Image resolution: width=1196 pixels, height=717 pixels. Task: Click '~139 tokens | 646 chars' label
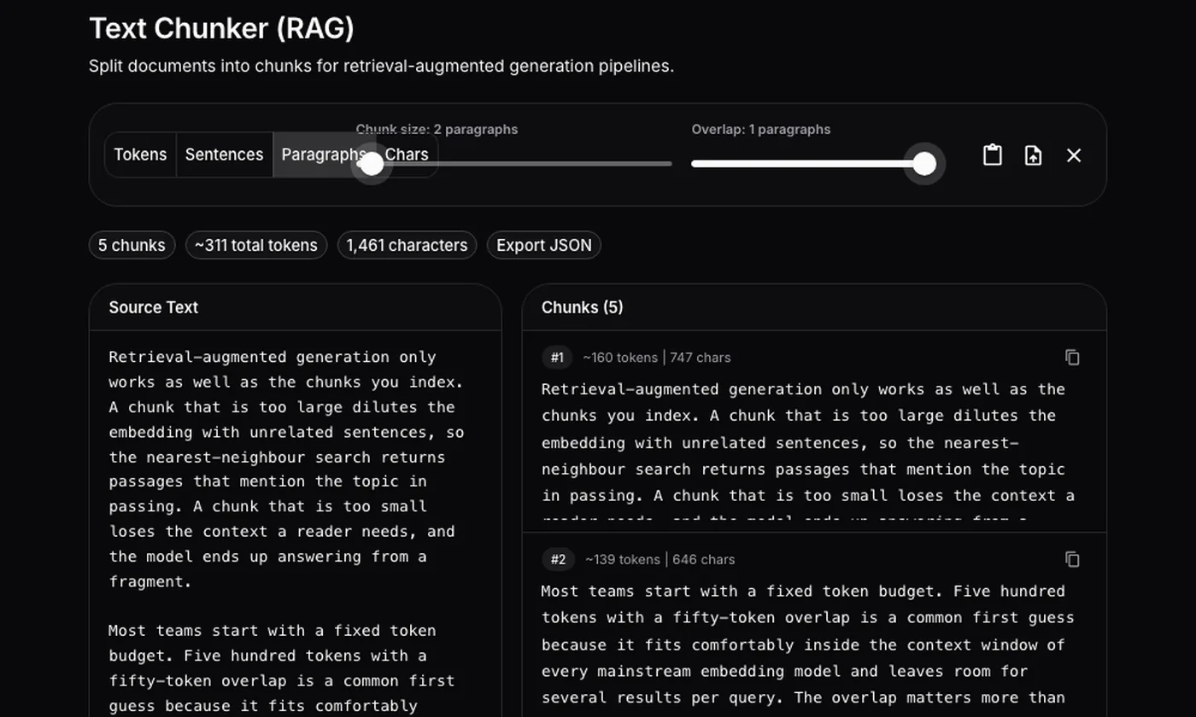(660, 560)
